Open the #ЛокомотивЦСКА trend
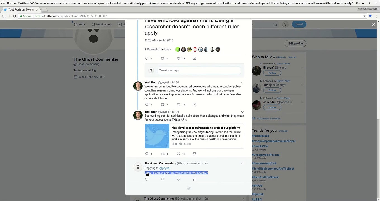 pos(264,164)
